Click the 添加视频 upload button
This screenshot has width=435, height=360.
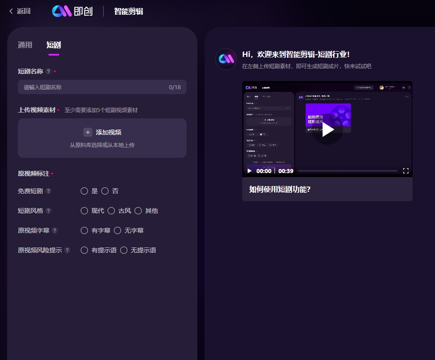pos(102,132)
